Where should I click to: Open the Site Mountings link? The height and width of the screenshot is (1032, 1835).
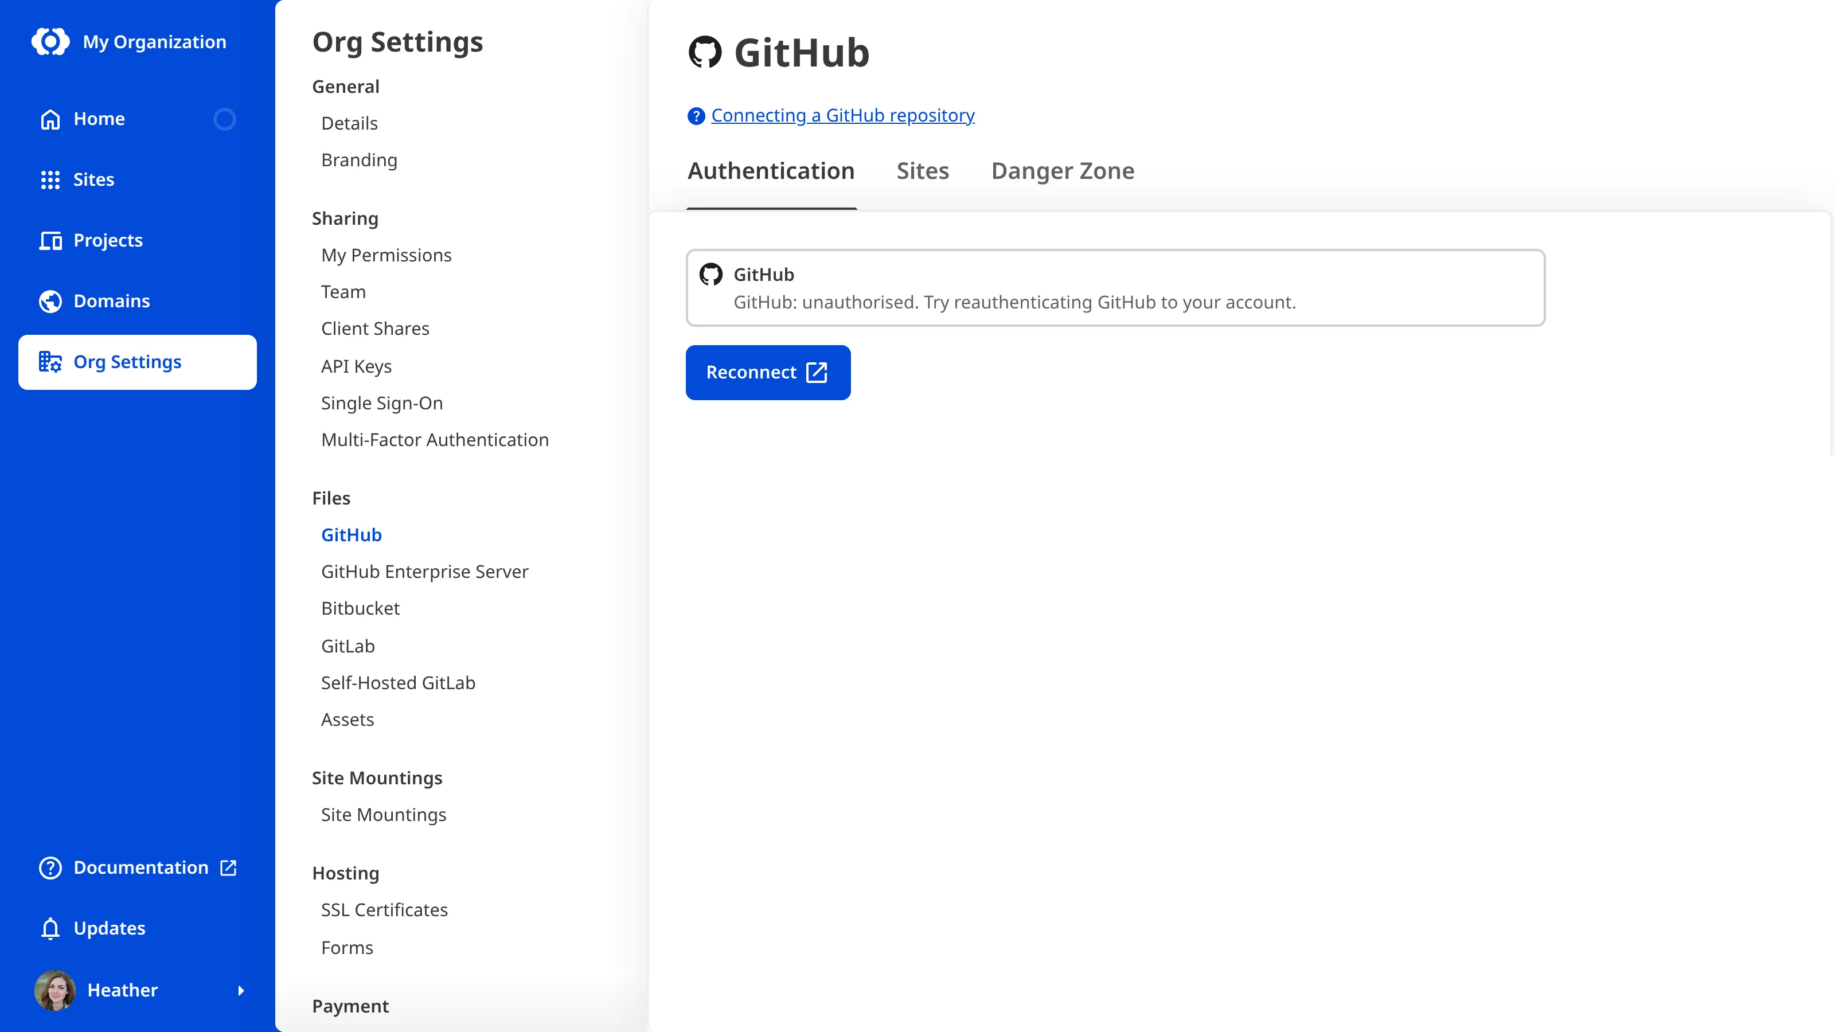coord(384,815)
